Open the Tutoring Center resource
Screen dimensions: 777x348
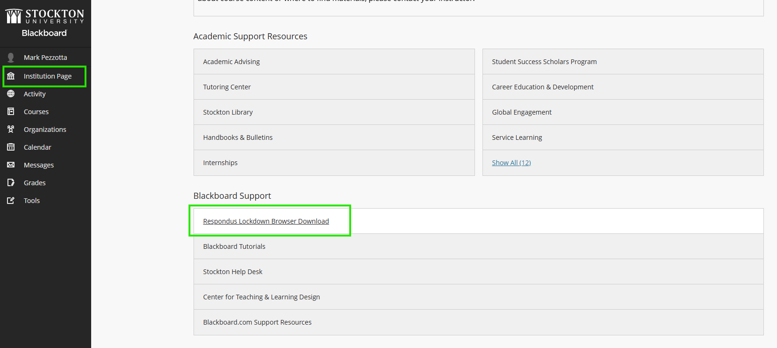334,87
